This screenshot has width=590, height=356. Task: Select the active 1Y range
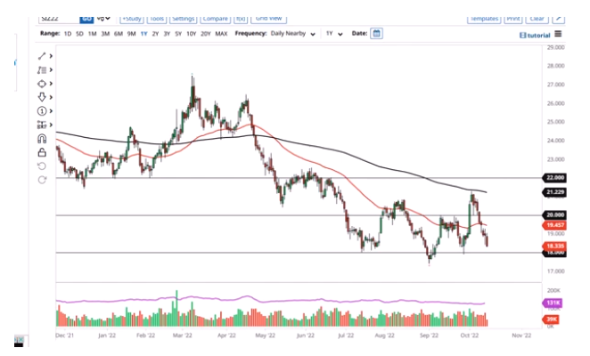coord(144,34)
